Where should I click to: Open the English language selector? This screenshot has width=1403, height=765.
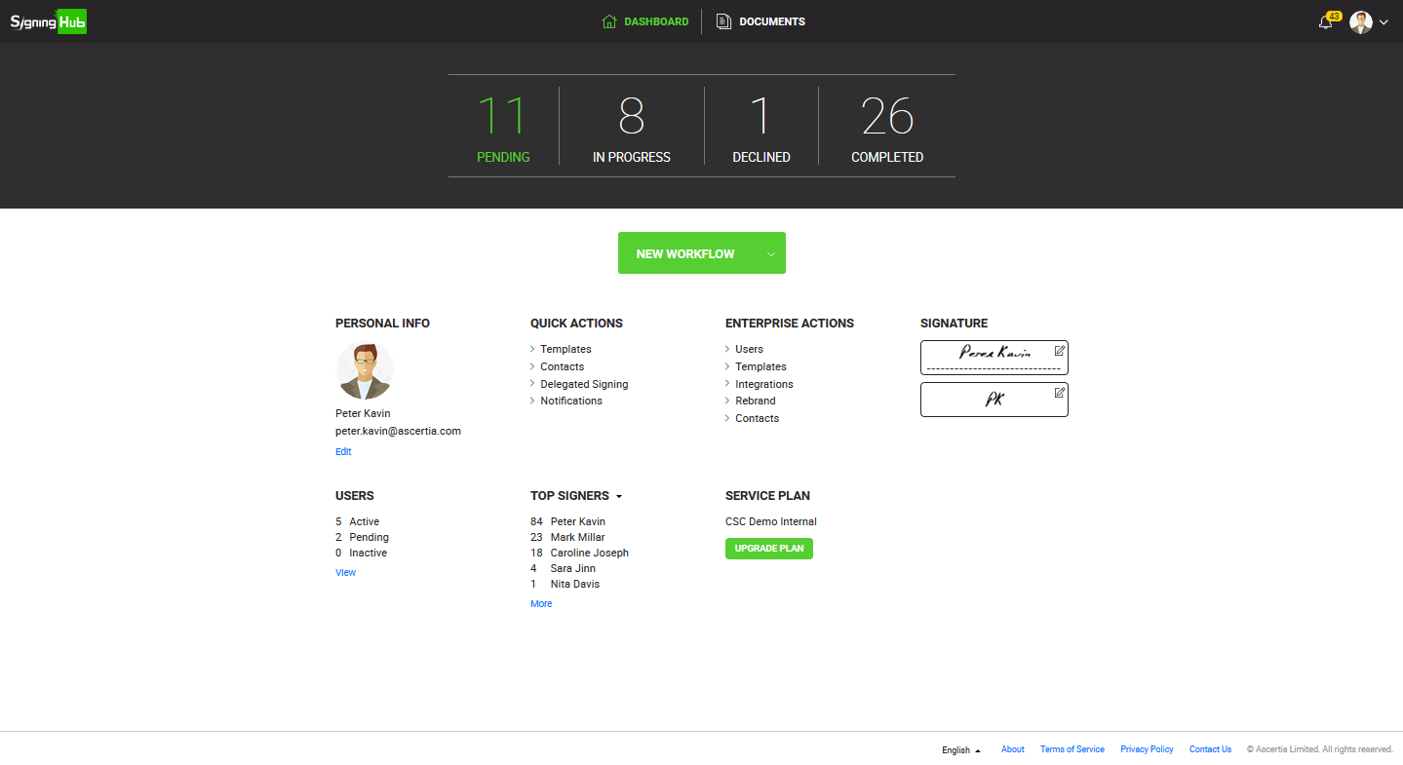[960, 750]
